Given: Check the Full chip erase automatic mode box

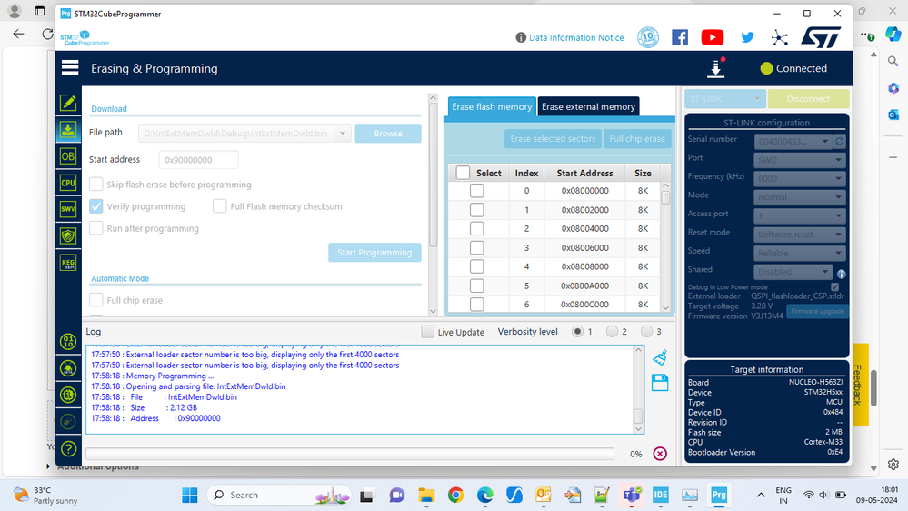Looking at the screenshot, I should (x=96, y=300).
